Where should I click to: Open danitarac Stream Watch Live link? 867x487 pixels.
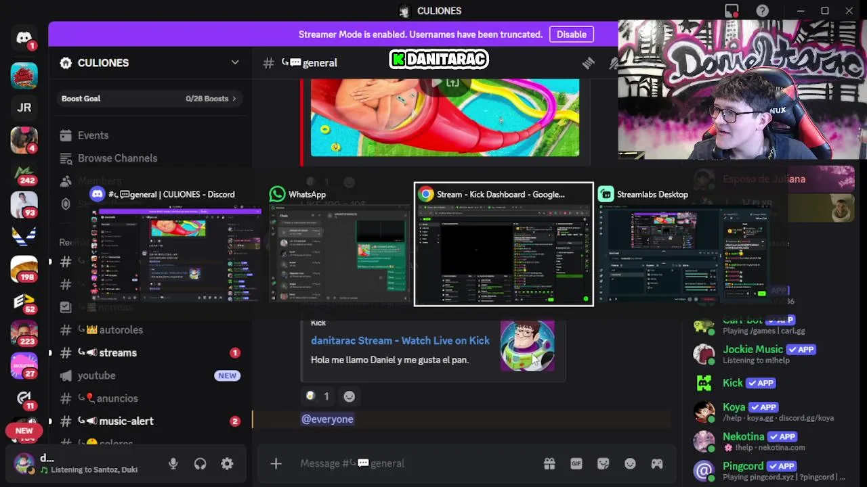(x=400, y=341)
